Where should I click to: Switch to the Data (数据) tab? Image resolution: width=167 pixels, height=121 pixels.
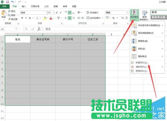[56, 6]
